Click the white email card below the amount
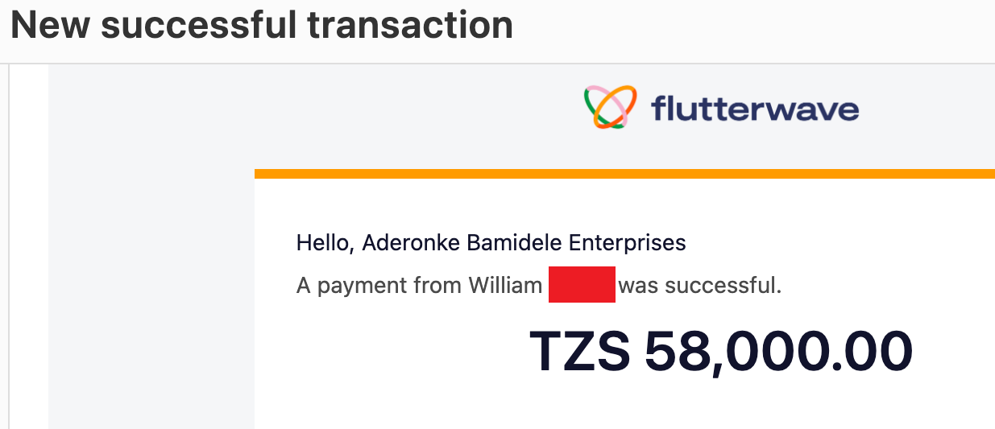 [x=624, y=406]
